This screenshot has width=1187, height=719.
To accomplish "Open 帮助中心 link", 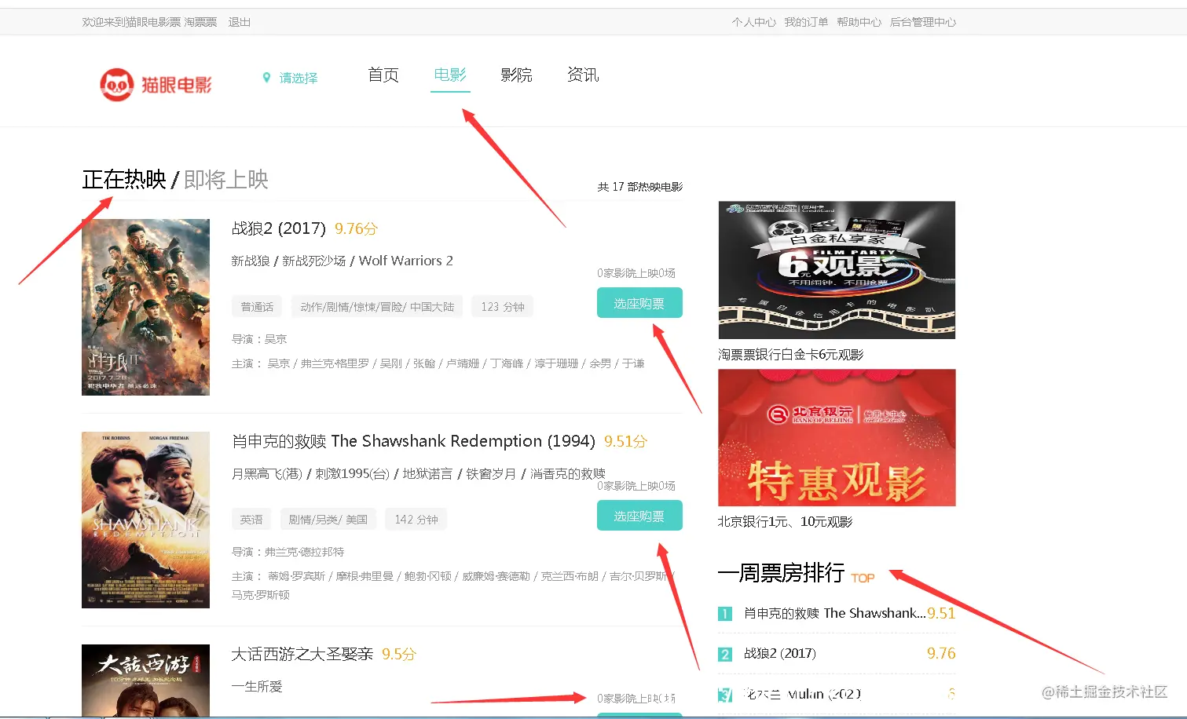I will [x=859, y=22].
